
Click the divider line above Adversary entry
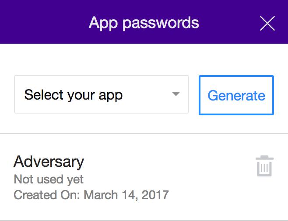pyautogui.click(x=144, y=133)
